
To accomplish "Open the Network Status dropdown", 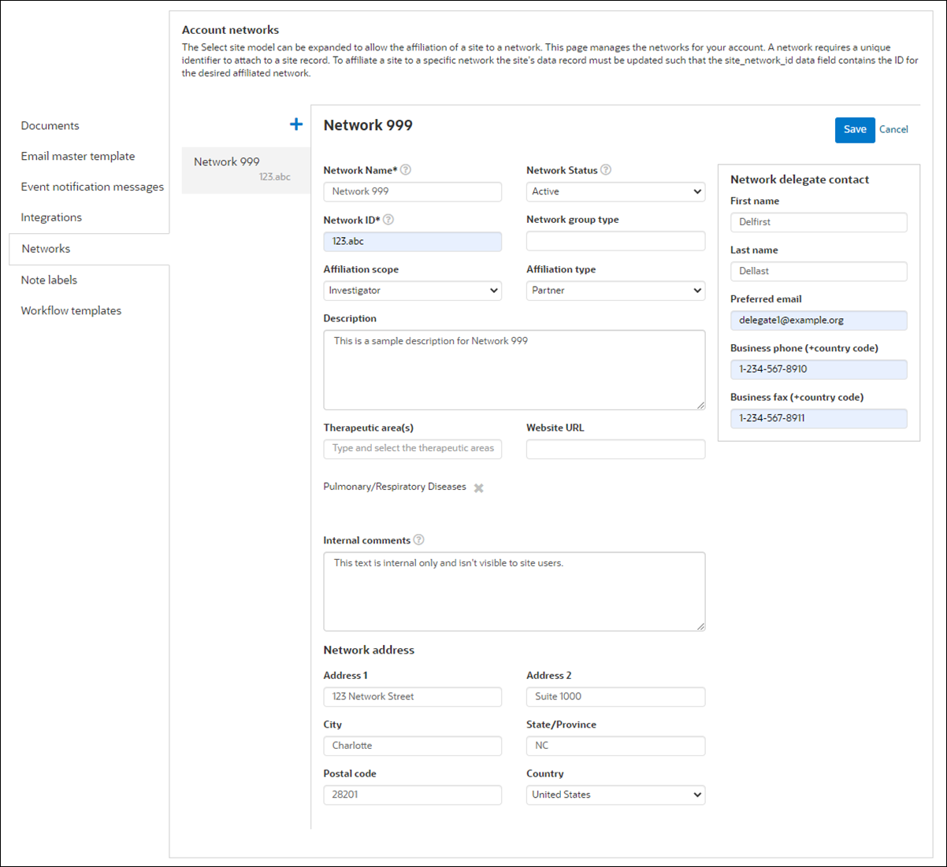I will click(x=616, y=191).
